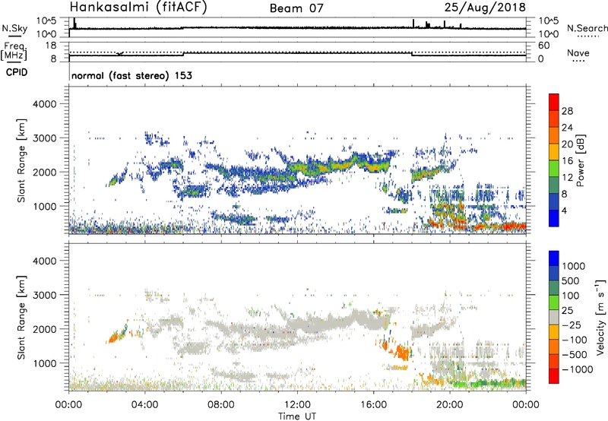
Task: Click the "20" label on power colorbar
Action: 567,144
